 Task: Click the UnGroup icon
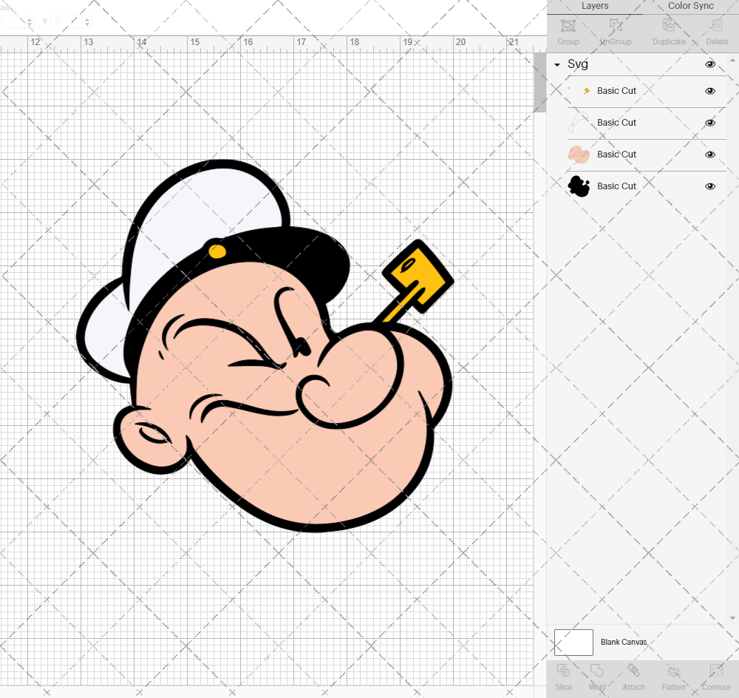pos(616,25)
